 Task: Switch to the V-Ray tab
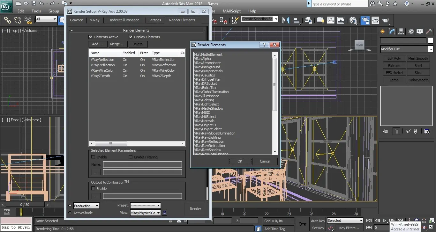pyautogui.click(x=95, y=20)
